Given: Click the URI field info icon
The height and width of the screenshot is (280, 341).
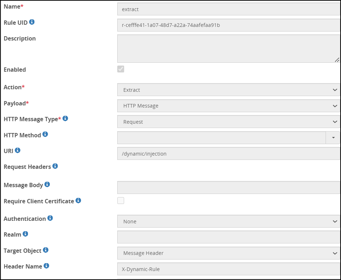Looking at the screenshot, I should (18, 151).
